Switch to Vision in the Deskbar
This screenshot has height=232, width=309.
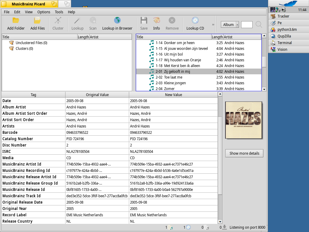tap(288, 50)
